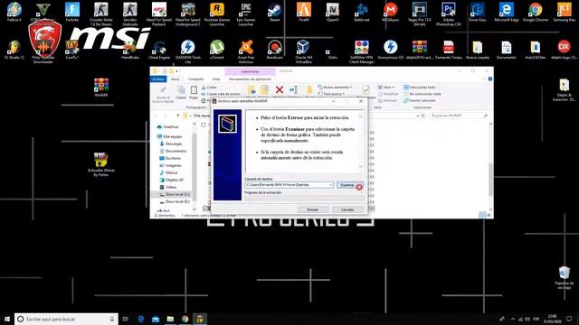Image resolution: width=579 pixels, height=325 pixels.
Task: Select Disco local (D:) in sidebar
Action: coord(175,201)
